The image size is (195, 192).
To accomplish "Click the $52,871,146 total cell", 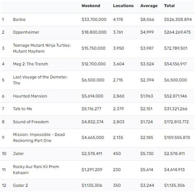I will point(176,96).
